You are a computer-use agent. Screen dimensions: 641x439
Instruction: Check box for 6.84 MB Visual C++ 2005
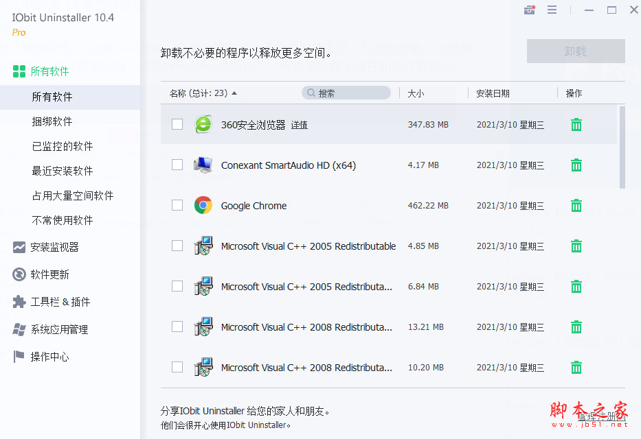(177, 286)
